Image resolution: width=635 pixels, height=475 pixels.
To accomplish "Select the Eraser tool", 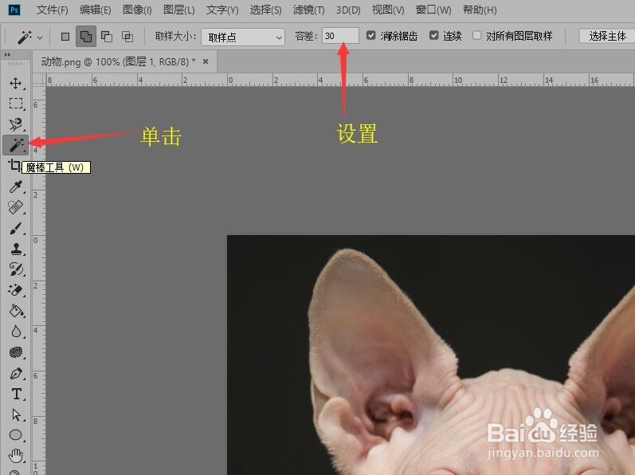I will (16, 290).
